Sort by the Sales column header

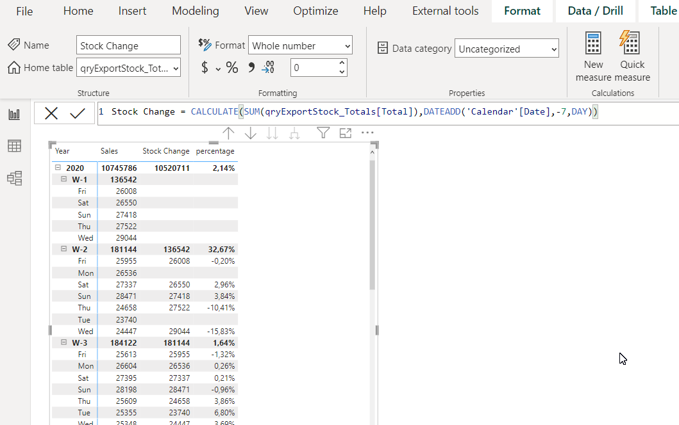click(x=109, y=151)
